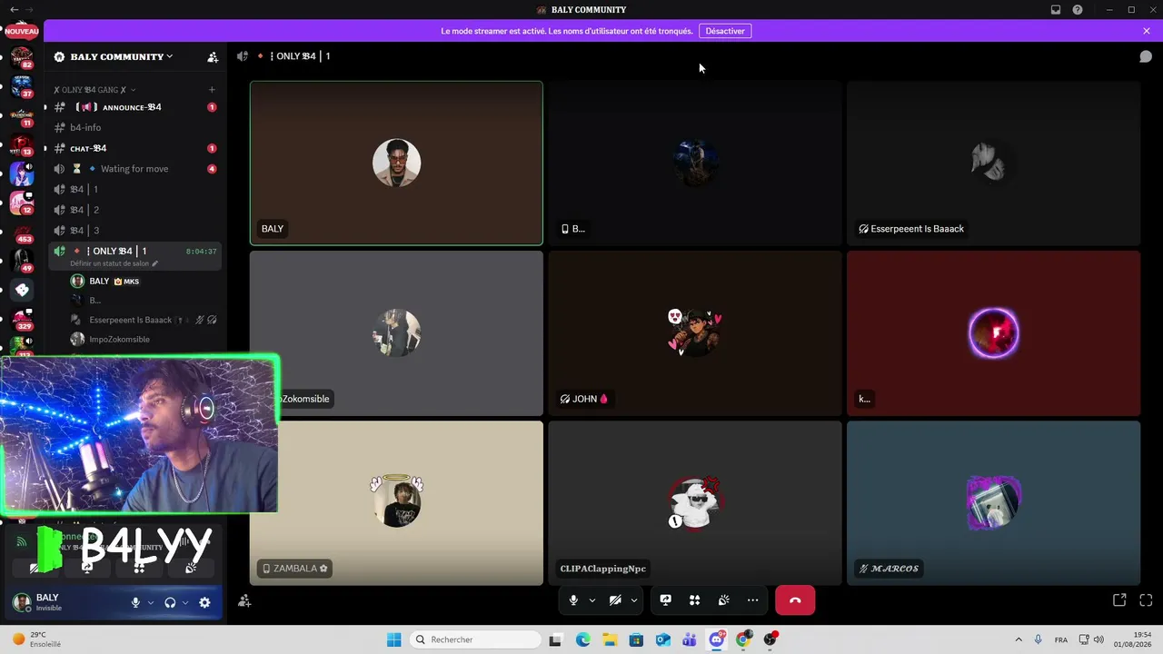Invite friends using the icon below the call grid

click(244, 600)
